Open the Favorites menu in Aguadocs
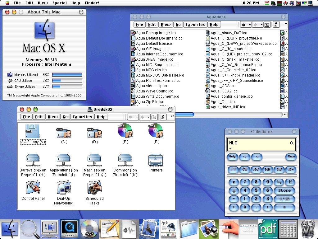 point(195,24)
